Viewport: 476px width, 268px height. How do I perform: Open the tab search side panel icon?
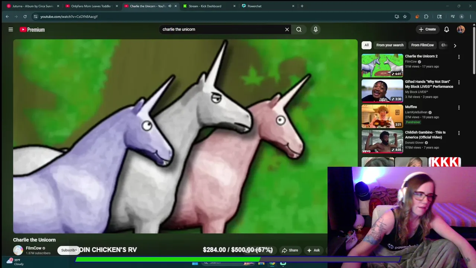pyautogui.click(x=439, y=16)
